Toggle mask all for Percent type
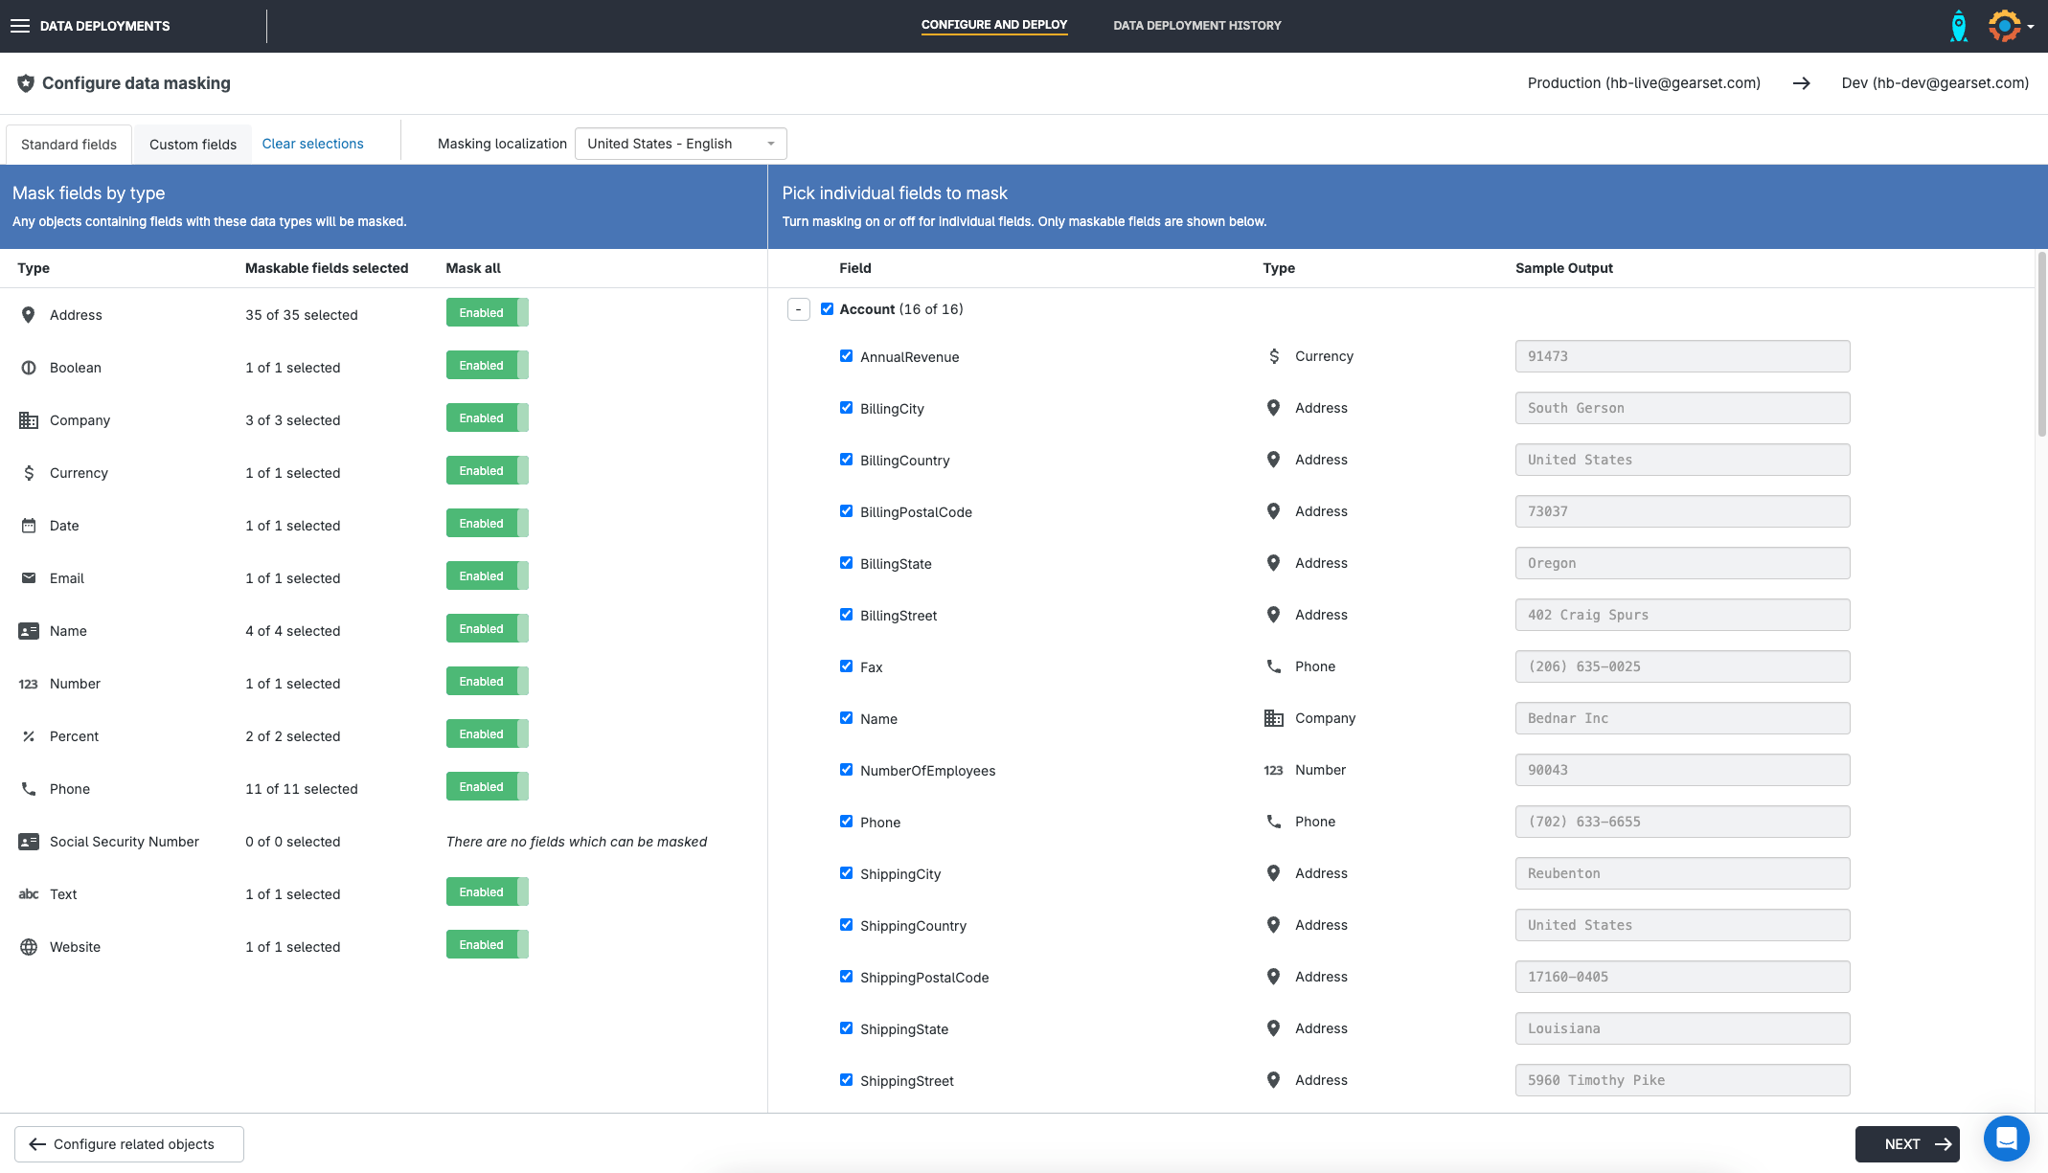2048x1173 pixels. (x=487, y=734)
